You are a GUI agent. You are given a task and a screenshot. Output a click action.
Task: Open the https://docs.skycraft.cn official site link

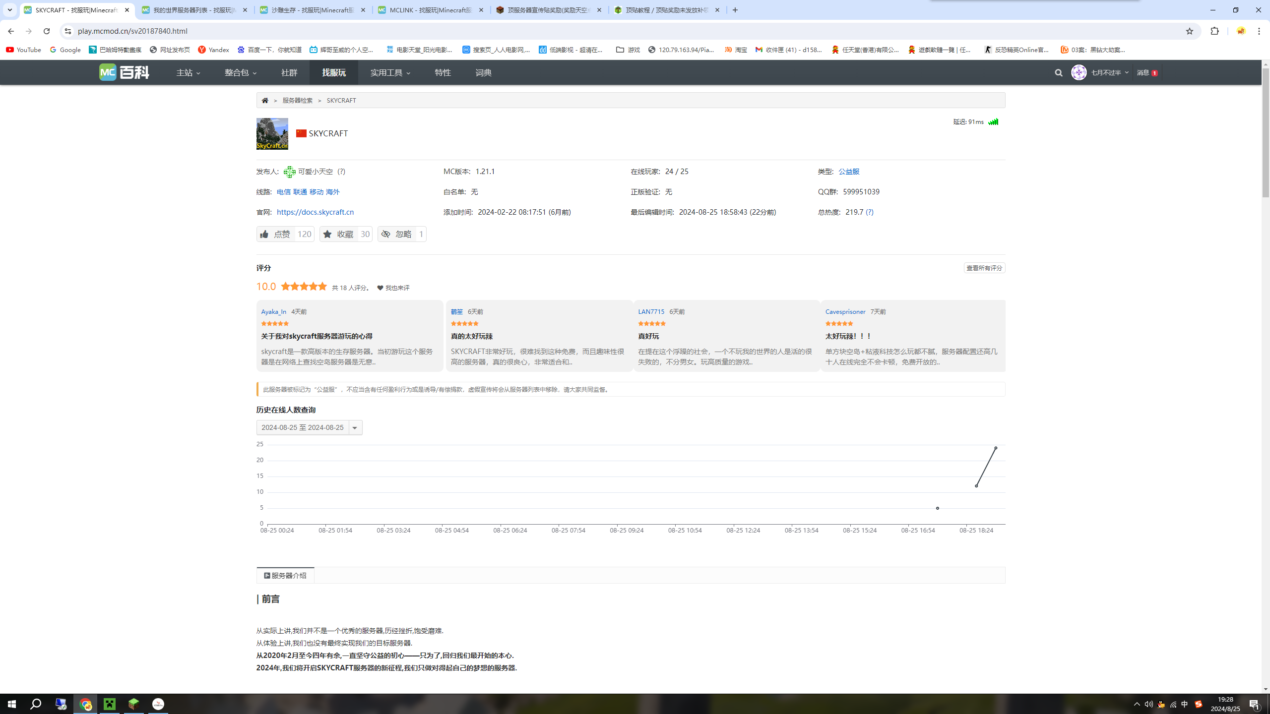coord(315,212)
